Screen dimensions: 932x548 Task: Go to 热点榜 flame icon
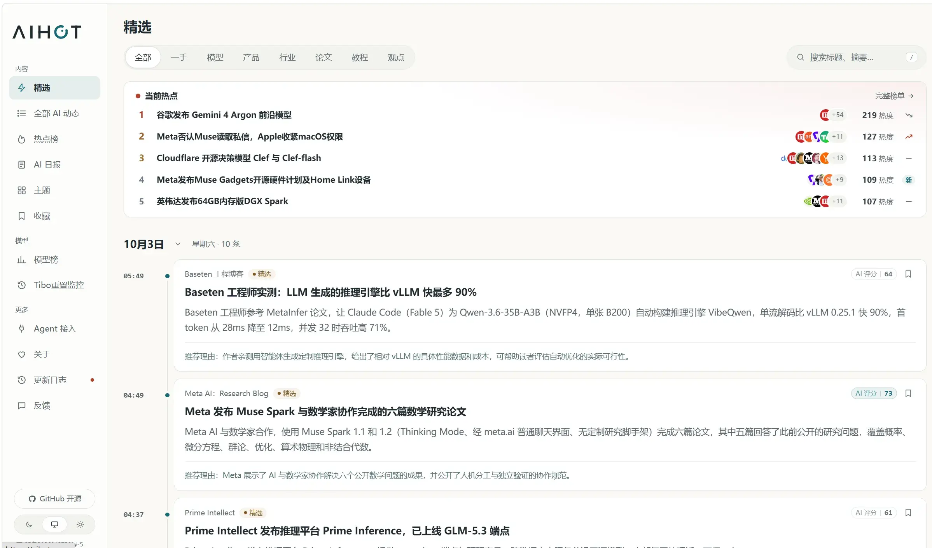22,139
